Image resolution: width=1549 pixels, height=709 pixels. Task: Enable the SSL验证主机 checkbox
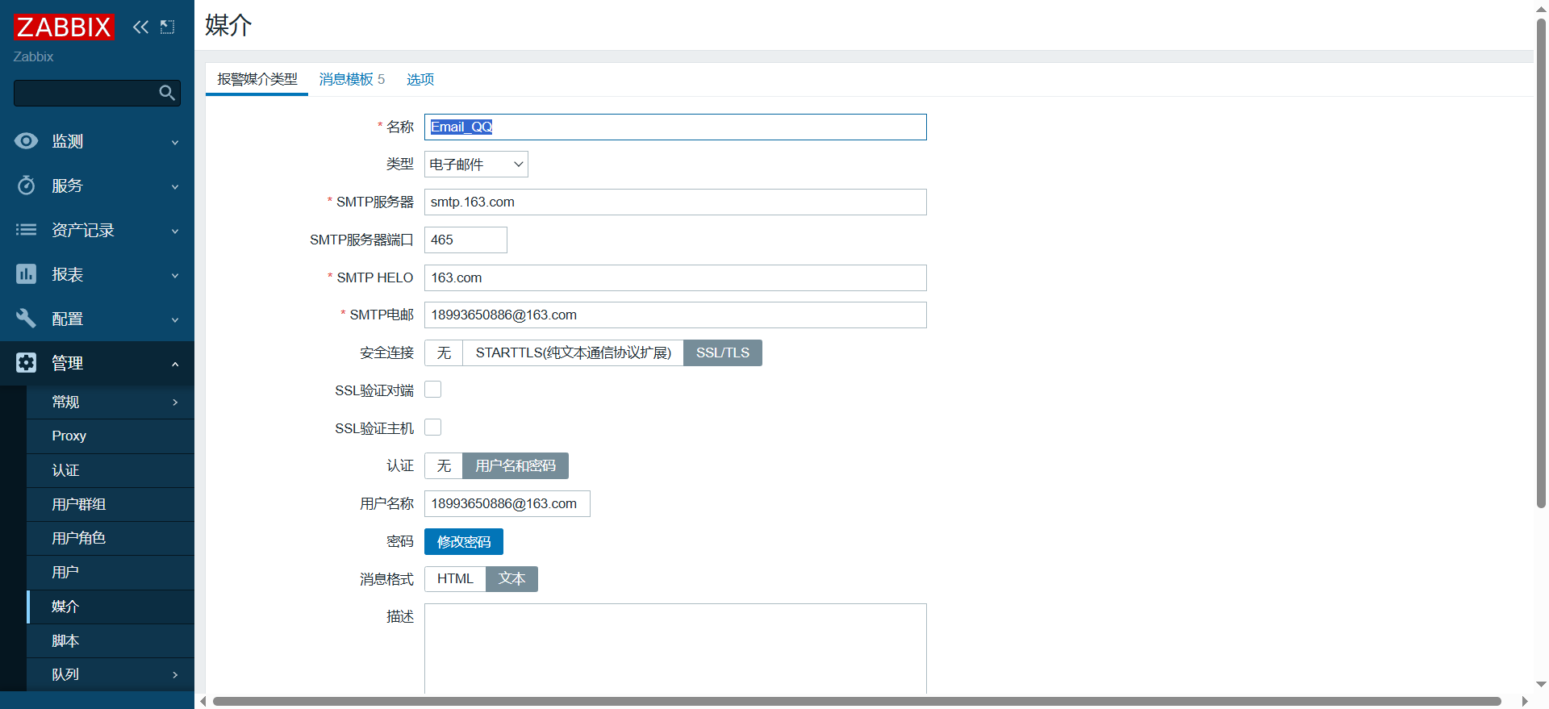coord(433,427)
